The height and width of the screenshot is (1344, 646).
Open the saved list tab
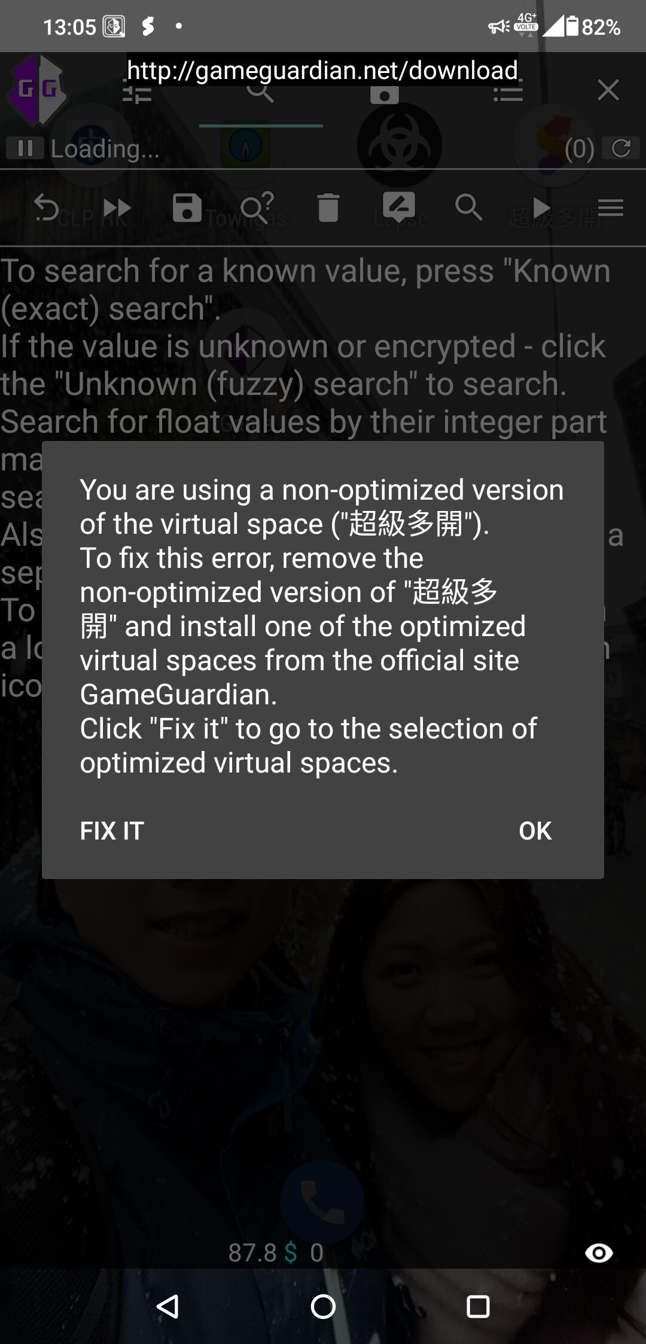coord(508,93)
